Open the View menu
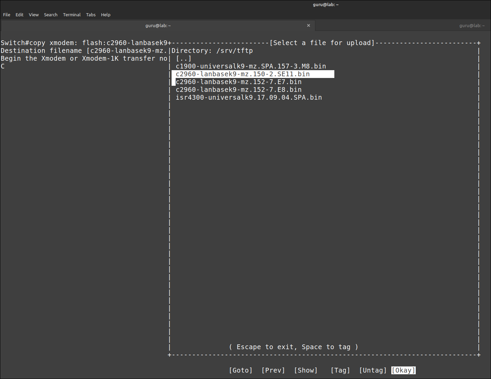Image resolution: width=491 pixels, height=379 pixels. point(34,15)
